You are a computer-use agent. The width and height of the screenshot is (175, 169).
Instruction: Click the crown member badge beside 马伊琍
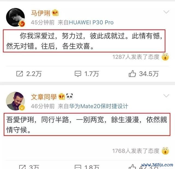(x=55, y=13)
